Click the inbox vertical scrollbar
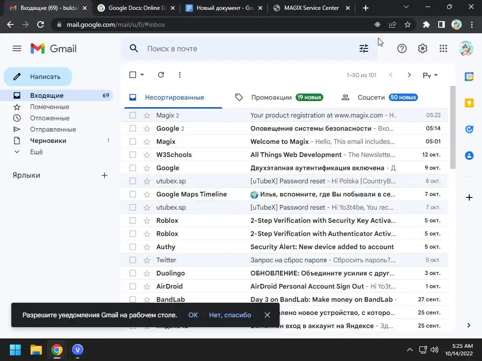The height and width of the screenshot is (361, 482). [x=453, y=127]
